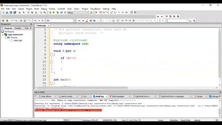Open the Debug menu
The height and width of the screenshot is (125, 222).
(44, 9)
